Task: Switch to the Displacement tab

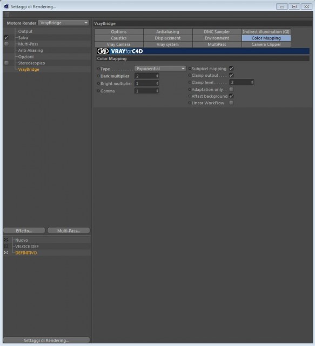Action: pos(167,38)
